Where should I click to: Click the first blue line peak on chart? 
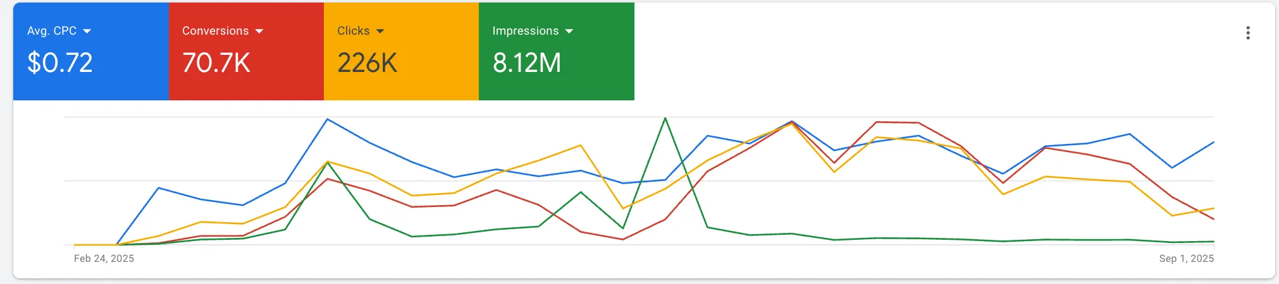point(327,119)
